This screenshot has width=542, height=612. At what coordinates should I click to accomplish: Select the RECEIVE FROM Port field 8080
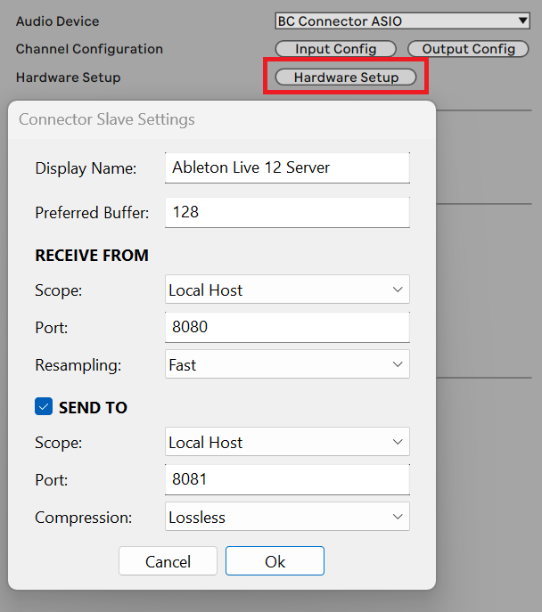click(x=287, y=327)
